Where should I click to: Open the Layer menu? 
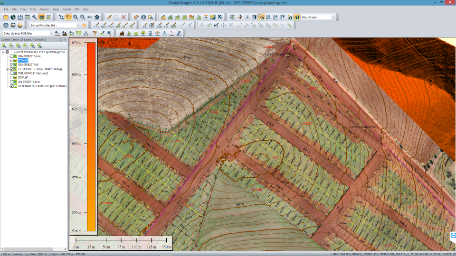click(56, 9)
